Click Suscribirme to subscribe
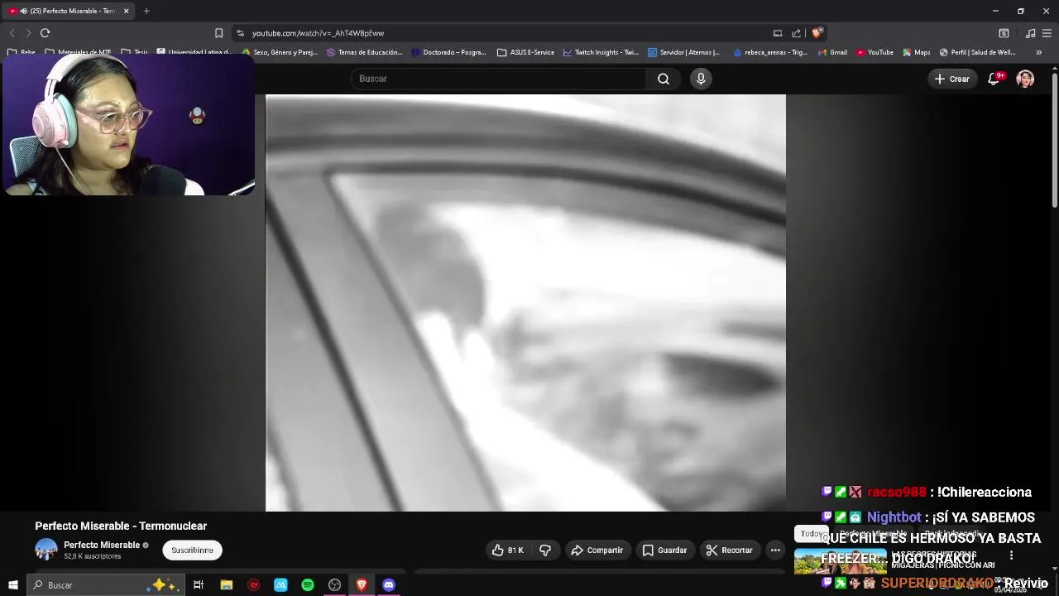 coord(192,550)
